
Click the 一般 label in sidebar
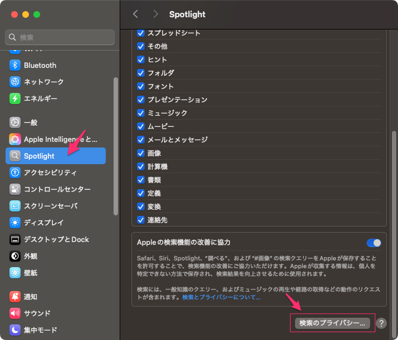pyautogui.click(x=31, y=122)
